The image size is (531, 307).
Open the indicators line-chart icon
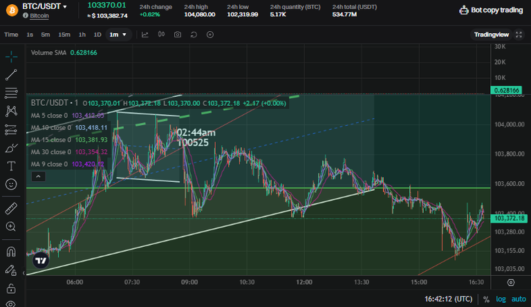point(145,35)
